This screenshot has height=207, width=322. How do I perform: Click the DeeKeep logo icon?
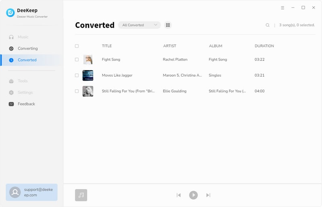[10, 13]
